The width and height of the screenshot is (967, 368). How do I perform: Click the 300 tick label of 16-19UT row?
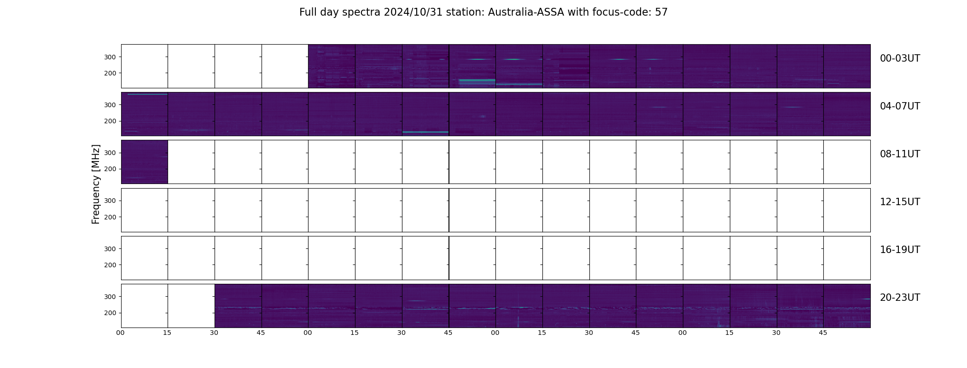pyautogui.click(x=110, y=249)
